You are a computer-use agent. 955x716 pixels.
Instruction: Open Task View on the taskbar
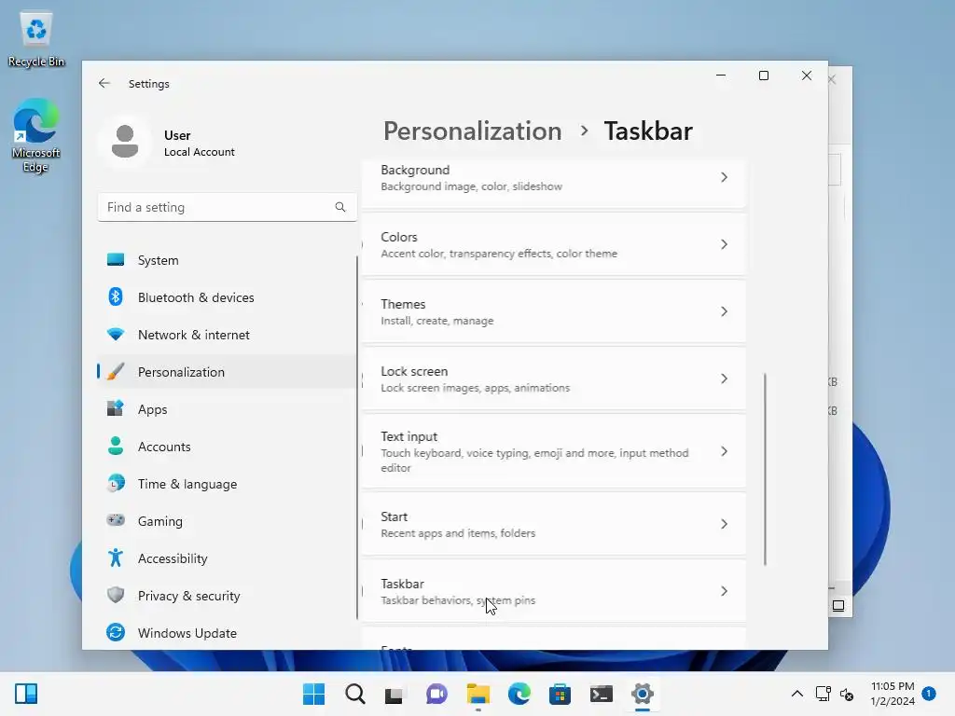(394, 695)
